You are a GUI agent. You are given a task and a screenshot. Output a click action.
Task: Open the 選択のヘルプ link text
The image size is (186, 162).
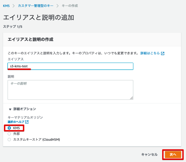16,122
